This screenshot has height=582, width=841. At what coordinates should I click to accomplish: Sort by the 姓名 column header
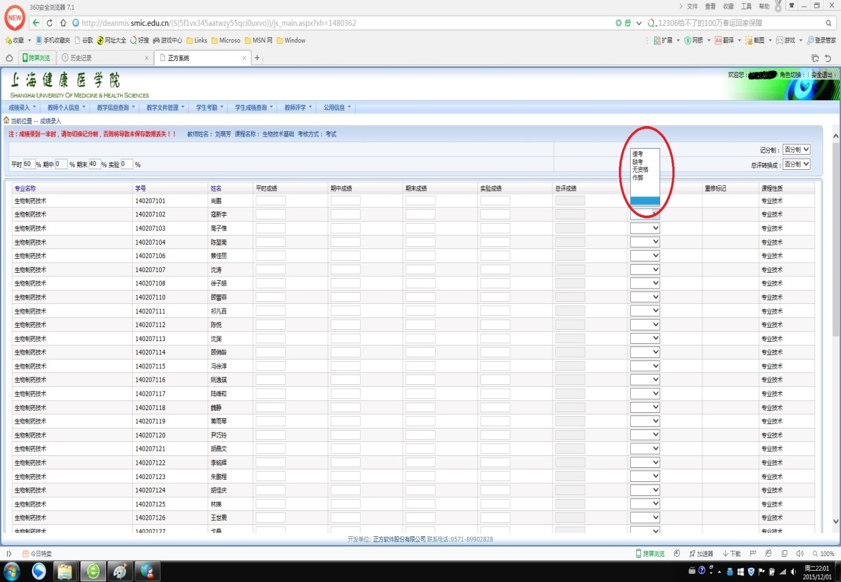coord(216,188)
